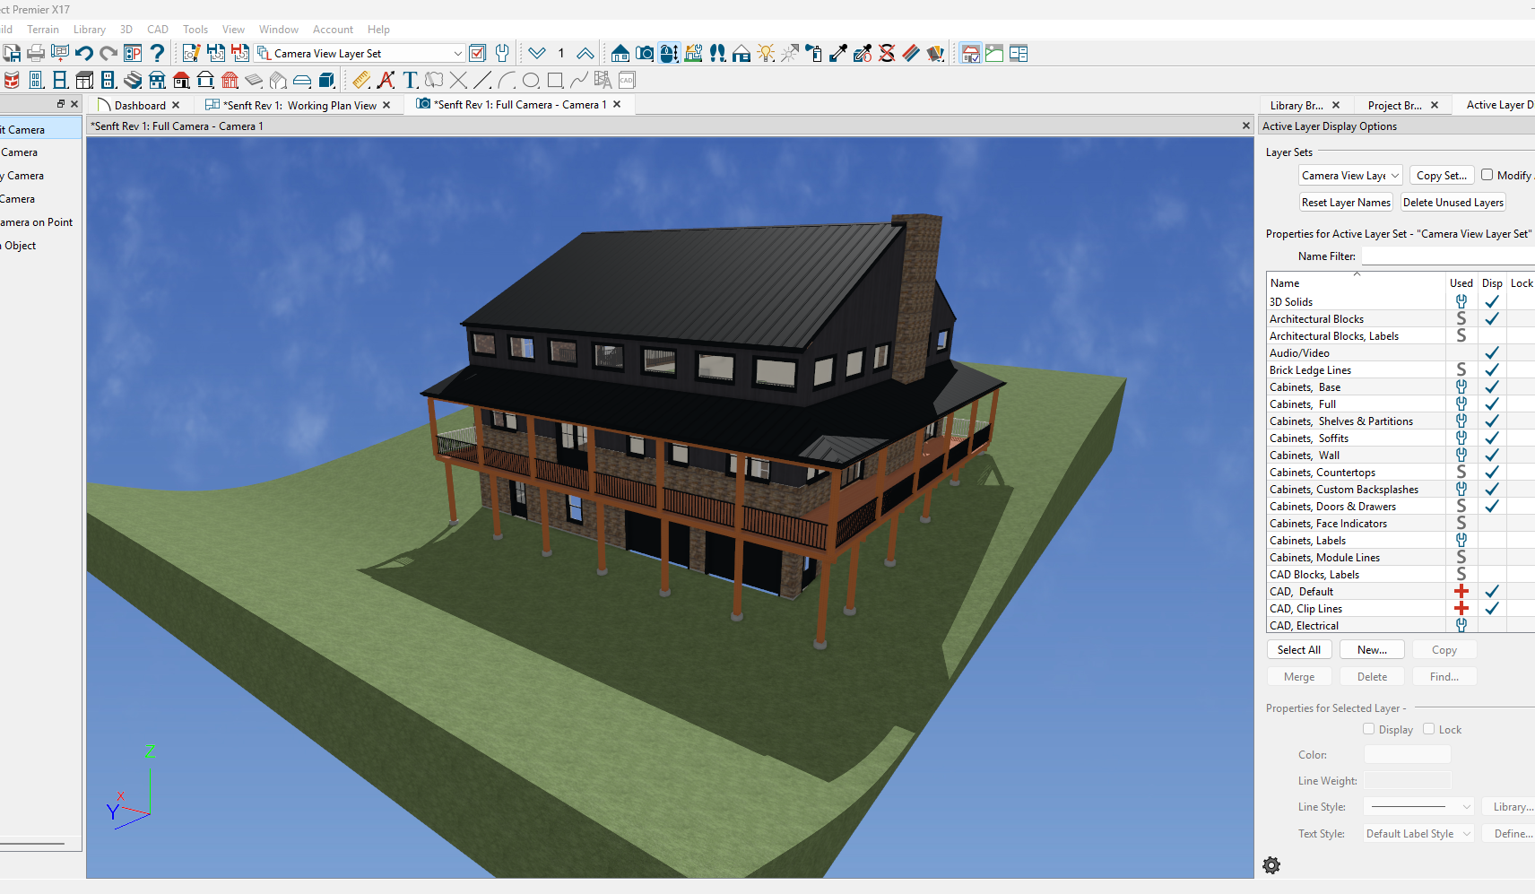The height and width of the screenshot is (894, 1535).
Task: Open the Camera View Layer Set toolbar dropdown
Action: (x=457, y=54)
